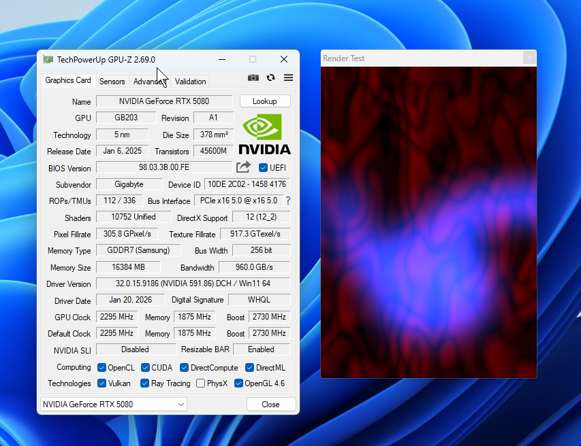Click the Subvendor value Gigabyte

129,184
